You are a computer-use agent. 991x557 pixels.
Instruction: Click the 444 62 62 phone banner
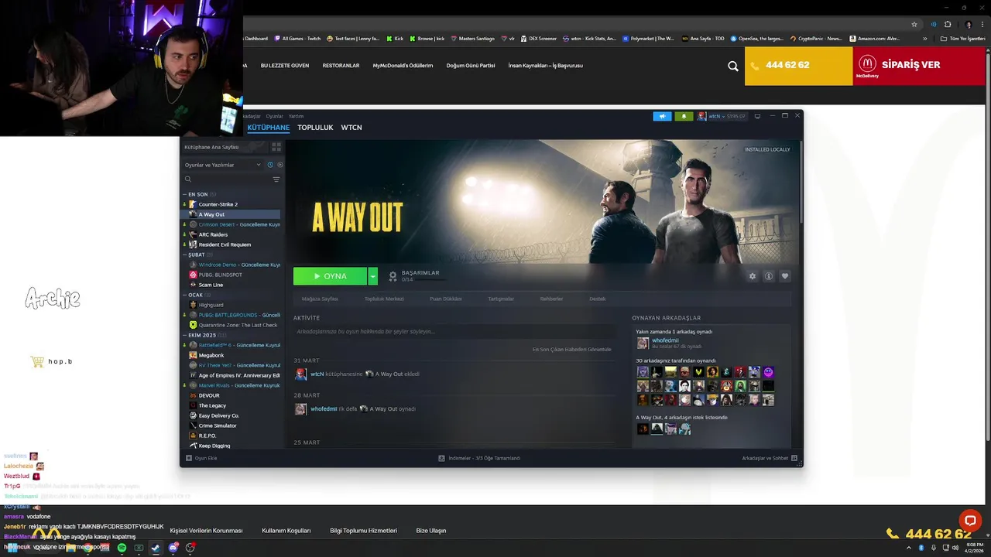[x=798, y=66]
